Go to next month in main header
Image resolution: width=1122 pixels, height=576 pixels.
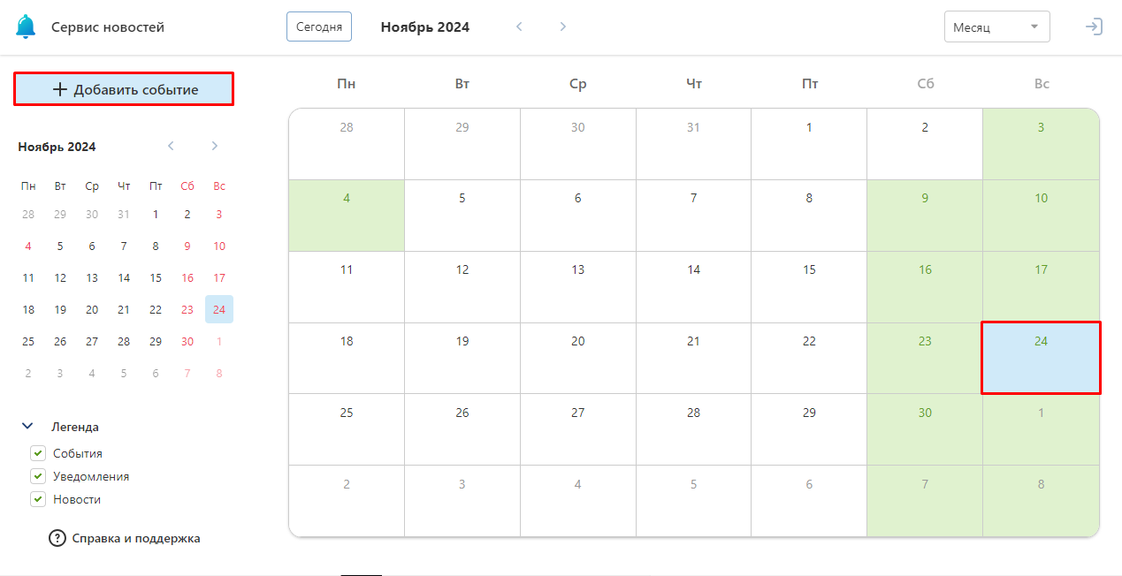pyautogui.click(x=562, y=27)
